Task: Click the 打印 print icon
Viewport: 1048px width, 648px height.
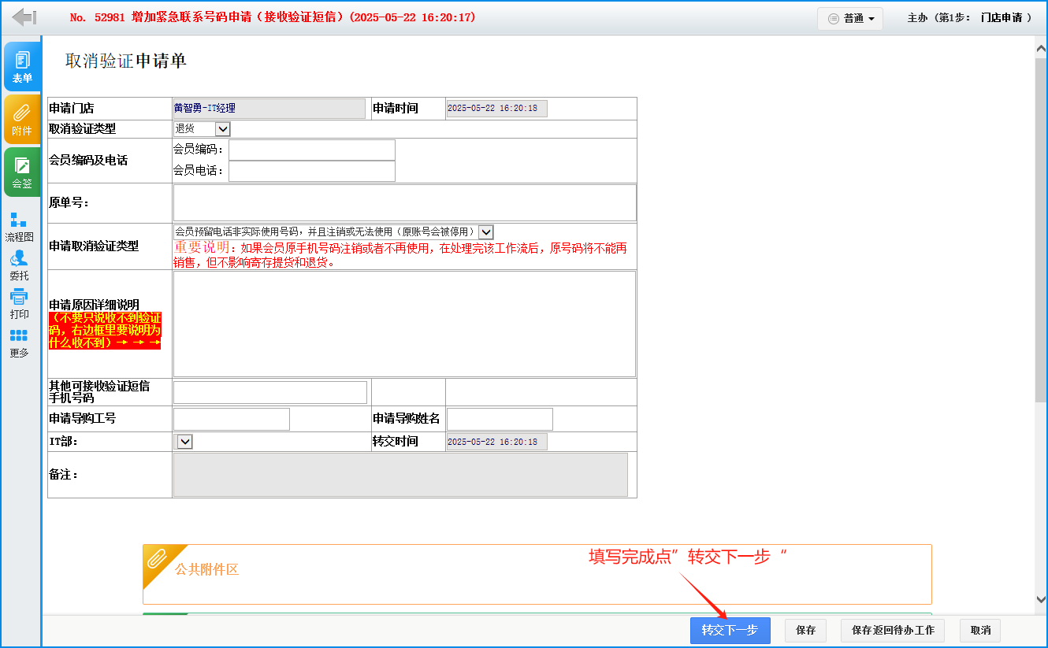Action: click(x=19, y=304)
